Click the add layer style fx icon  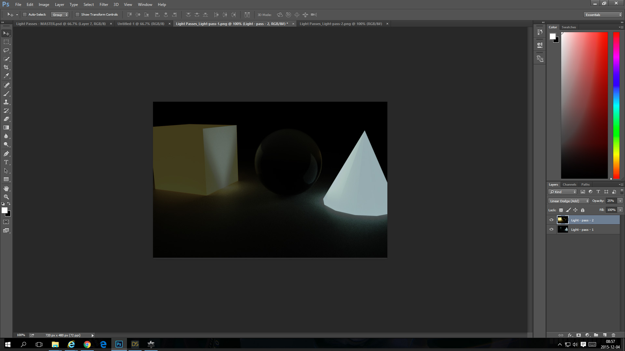570,335
